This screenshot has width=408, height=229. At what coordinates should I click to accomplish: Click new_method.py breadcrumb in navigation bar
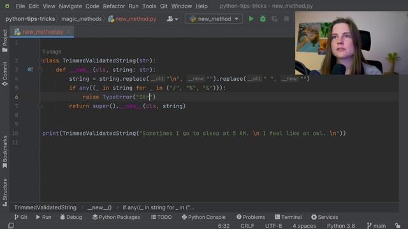point(133,19)
